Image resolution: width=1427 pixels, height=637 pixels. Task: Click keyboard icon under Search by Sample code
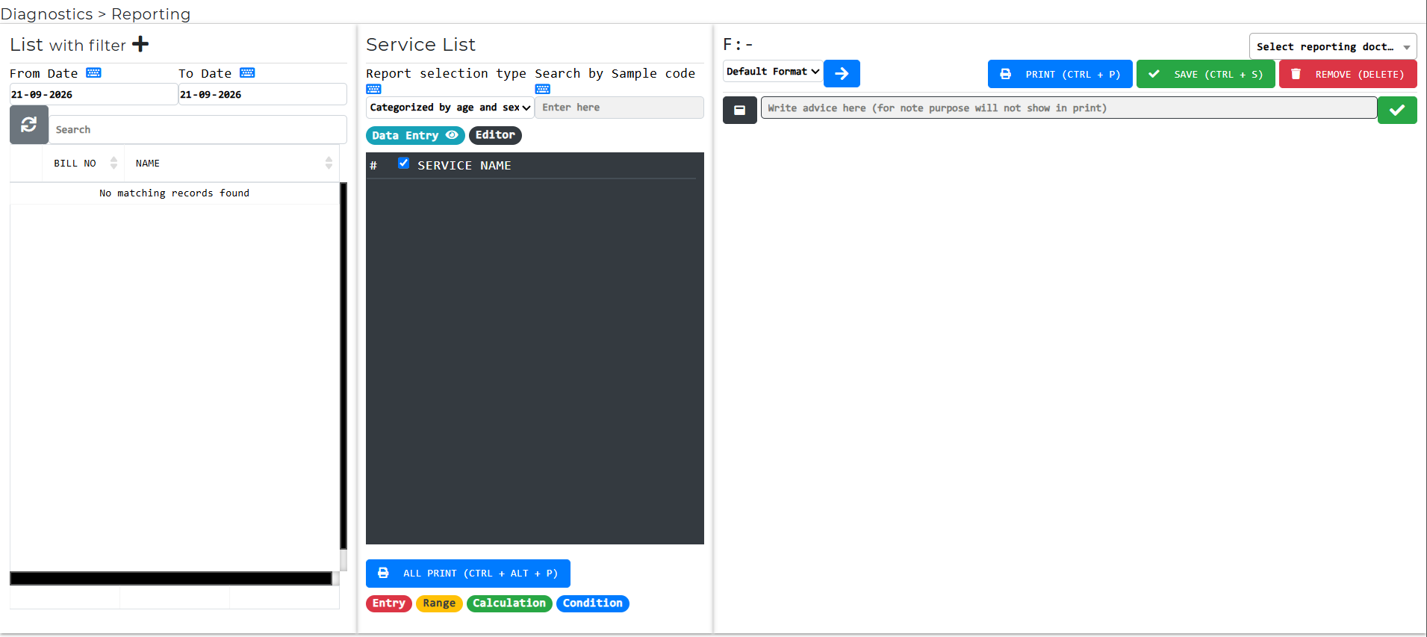coord(543,89)
